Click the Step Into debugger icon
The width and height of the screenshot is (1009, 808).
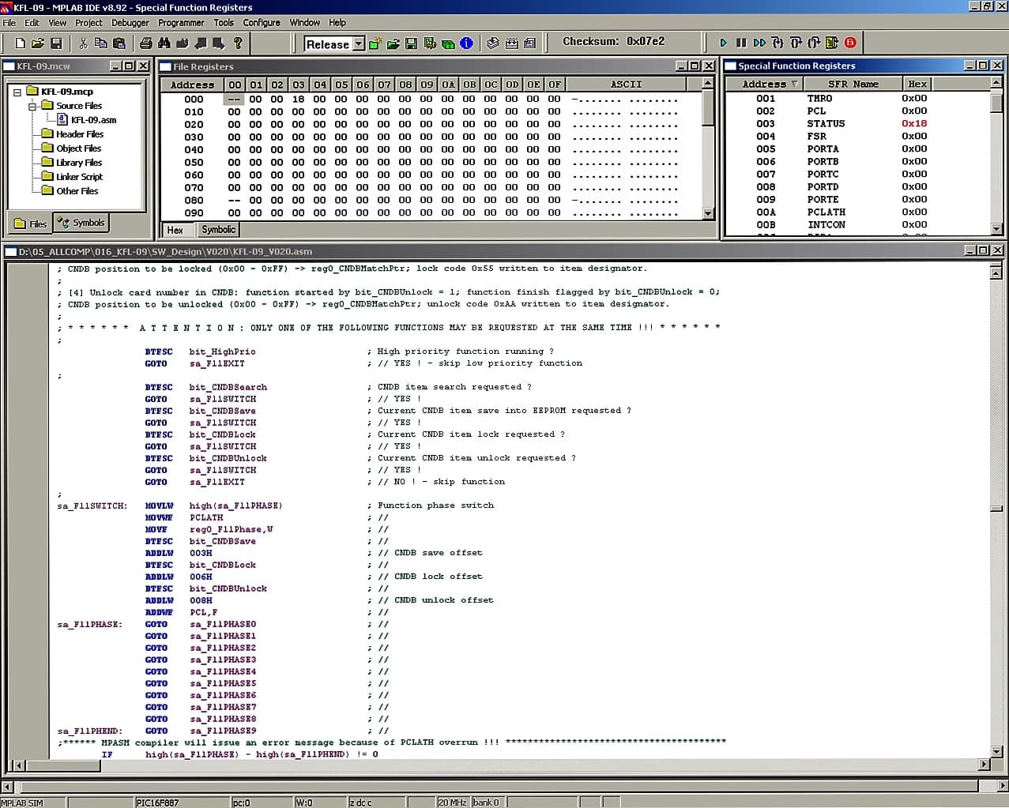coord(777,43)
